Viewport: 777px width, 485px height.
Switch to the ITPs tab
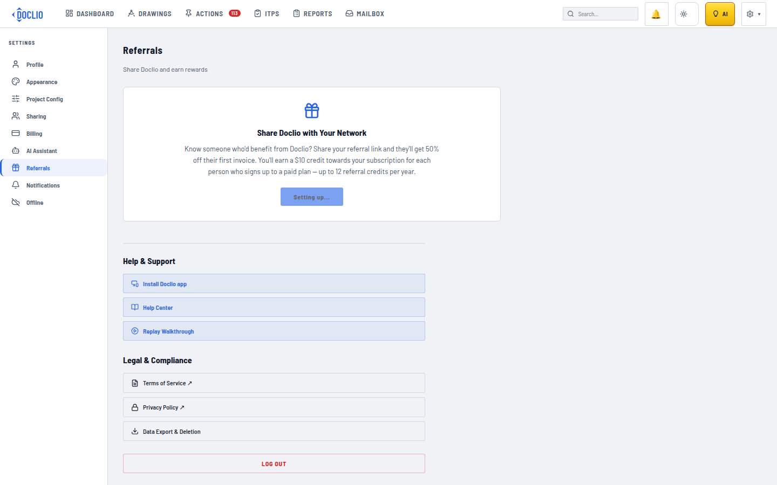(x=267, y=13)
